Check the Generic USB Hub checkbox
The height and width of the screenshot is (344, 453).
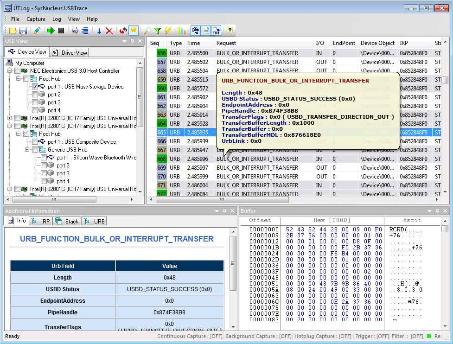[35, 150]
